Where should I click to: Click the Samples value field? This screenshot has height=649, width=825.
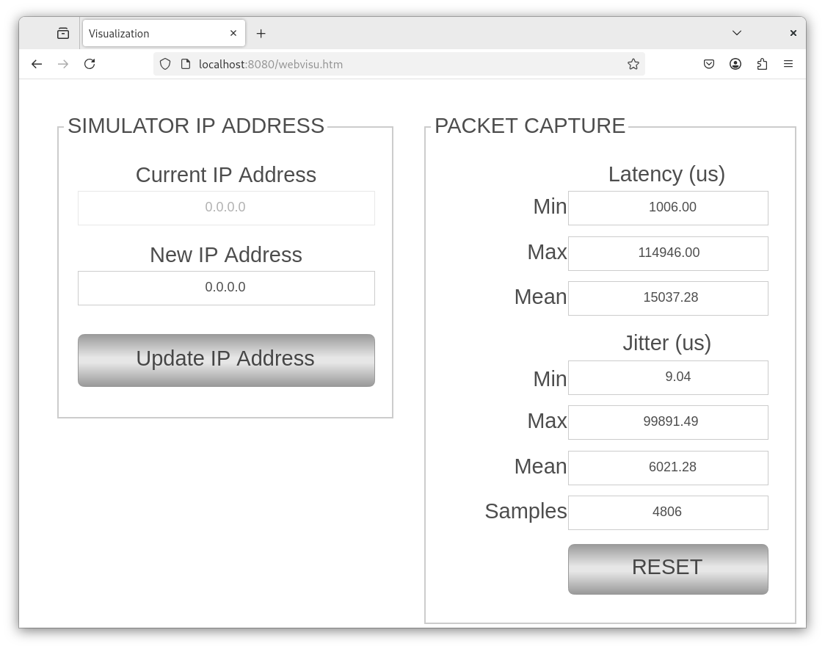(668, 512)
